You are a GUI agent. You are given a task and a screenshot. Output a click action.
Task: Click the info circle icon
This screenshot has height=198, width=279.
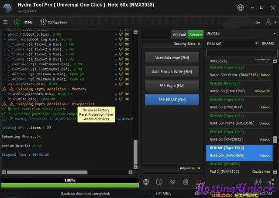tap(159, 182)
